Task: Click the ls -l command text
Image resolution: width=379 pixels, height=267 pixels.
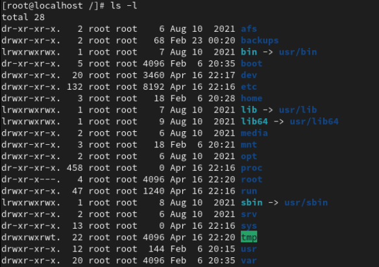Action: [x=124, y=6]
